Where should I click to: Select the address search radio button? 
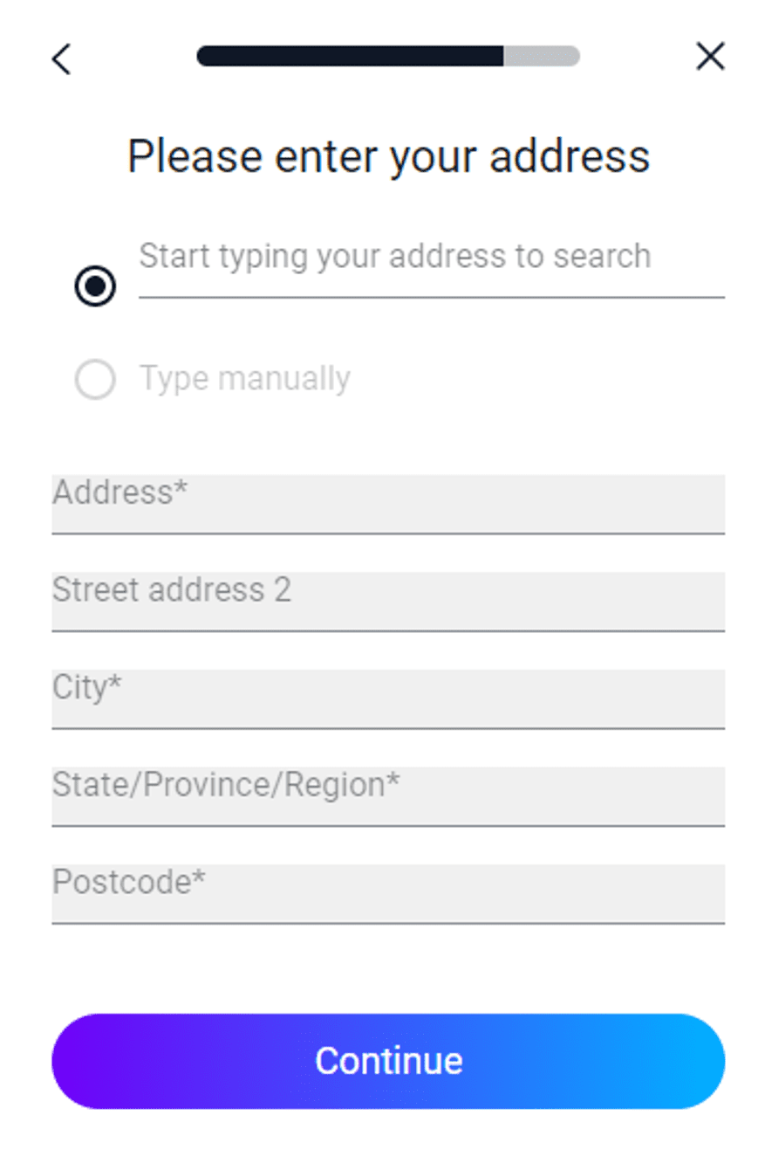[x=95, y=286]
